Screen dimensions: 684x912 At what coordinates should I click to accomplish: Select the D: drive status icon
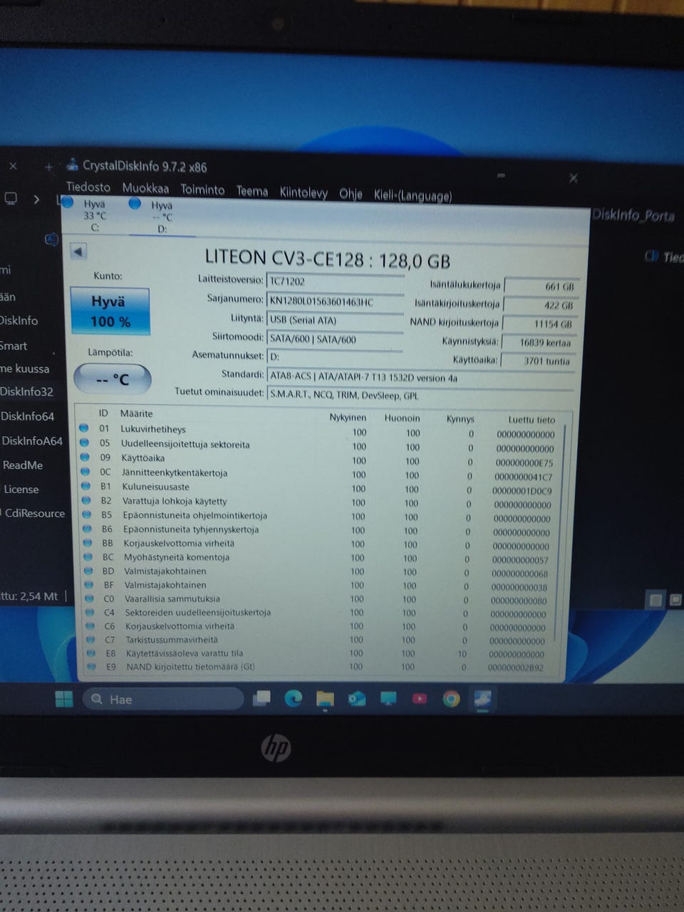135,203
